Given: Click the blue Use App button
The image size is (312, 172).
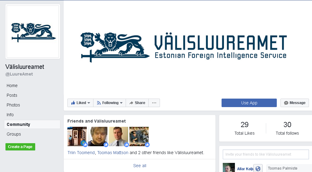Looking at the screenshot, I should (x=249, y=103).
